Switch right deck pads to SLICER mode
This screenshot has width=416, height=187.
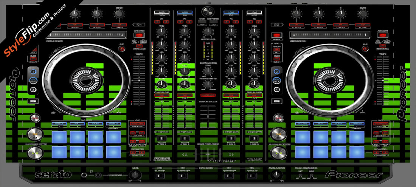[339, 124]
